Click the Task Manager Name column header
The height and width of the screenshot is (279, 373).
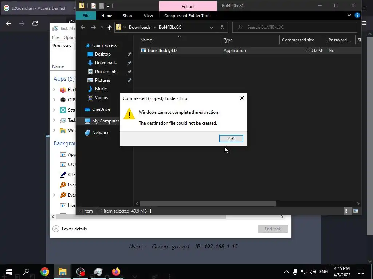pyautogui.click(x=58, y=66)
